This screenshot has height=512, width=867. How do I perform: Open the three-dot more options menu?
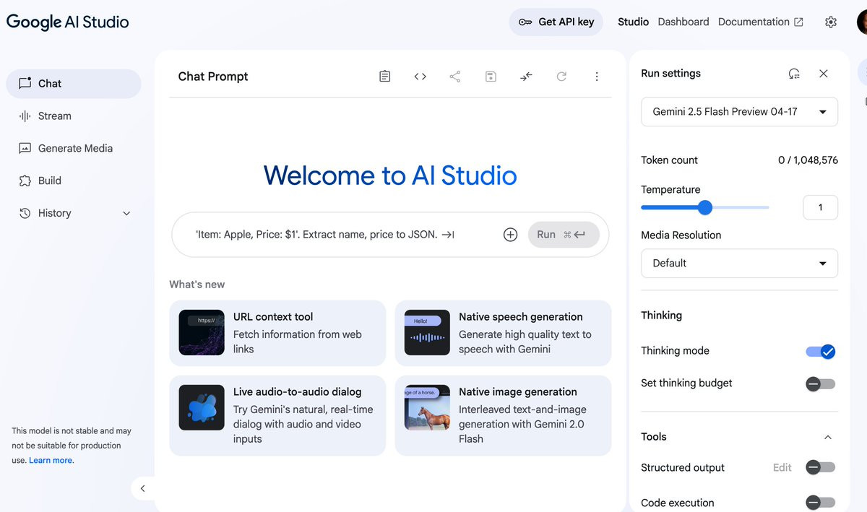[597, 77]
